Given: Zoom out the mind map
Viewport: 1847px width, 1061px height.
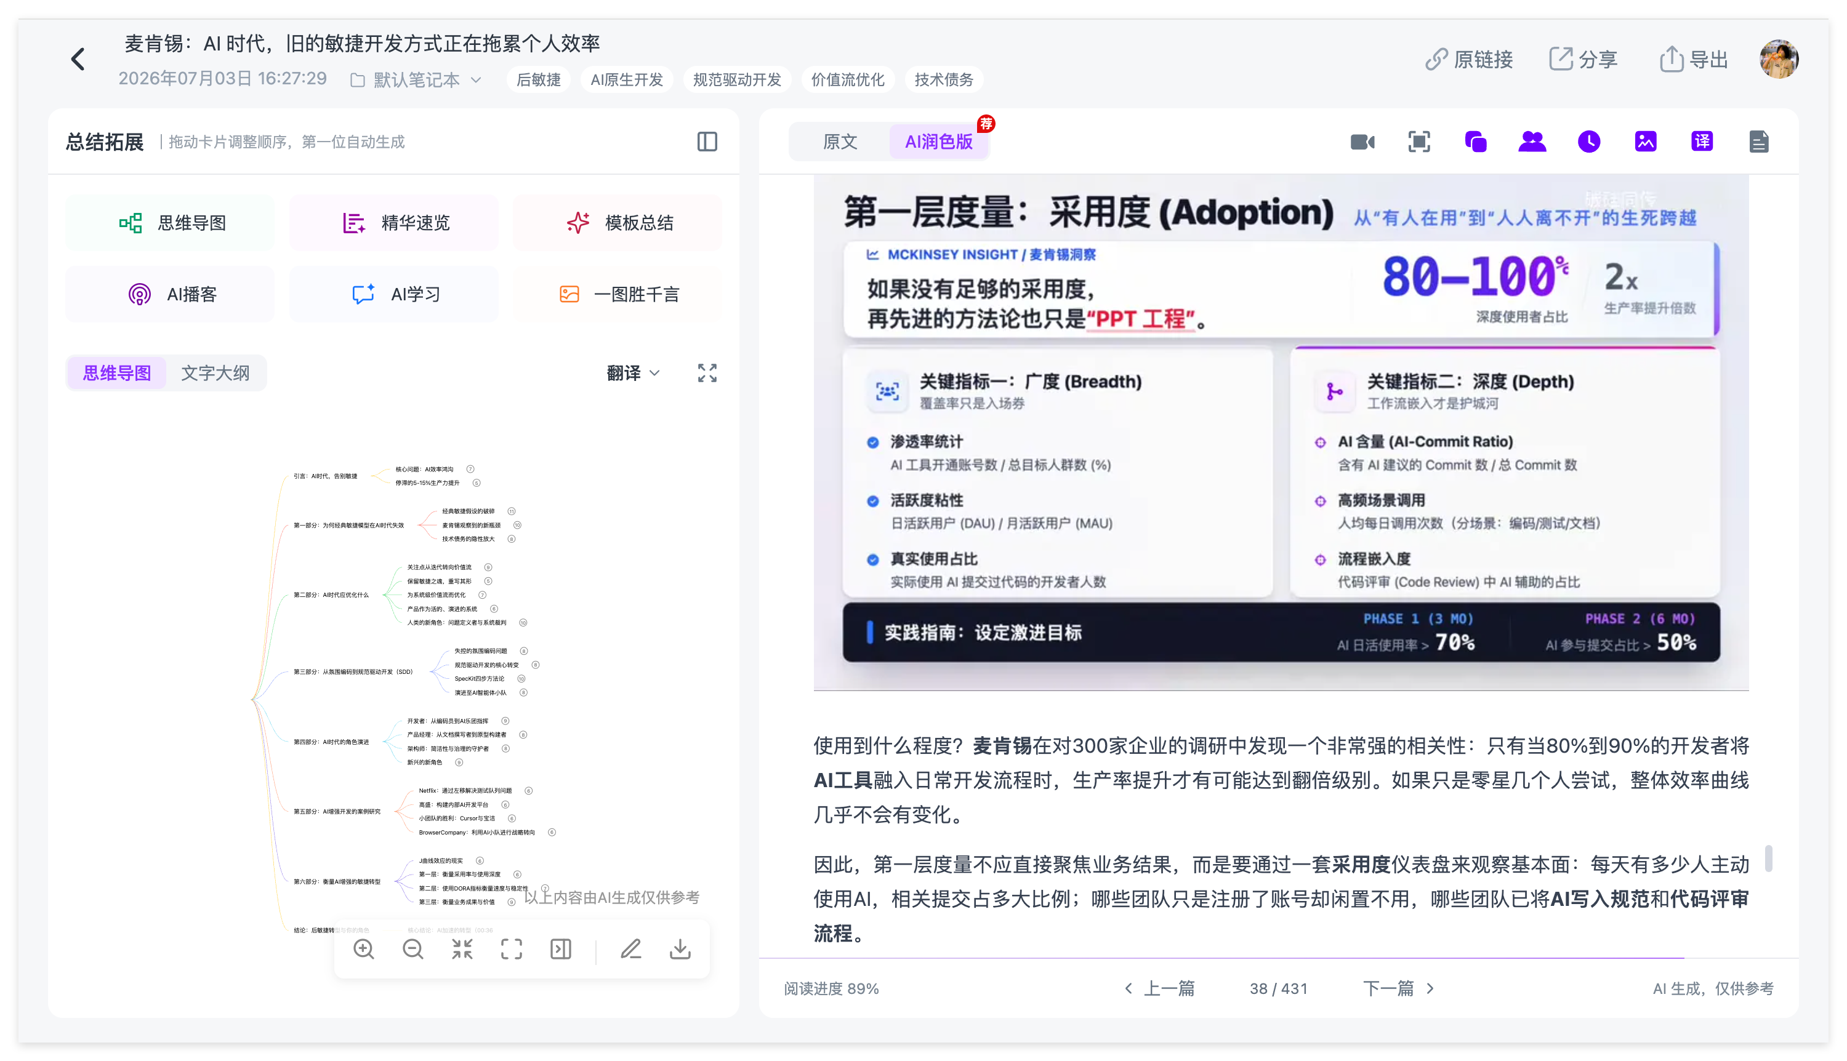Looking at the screenshot, I should coord(413,949).
